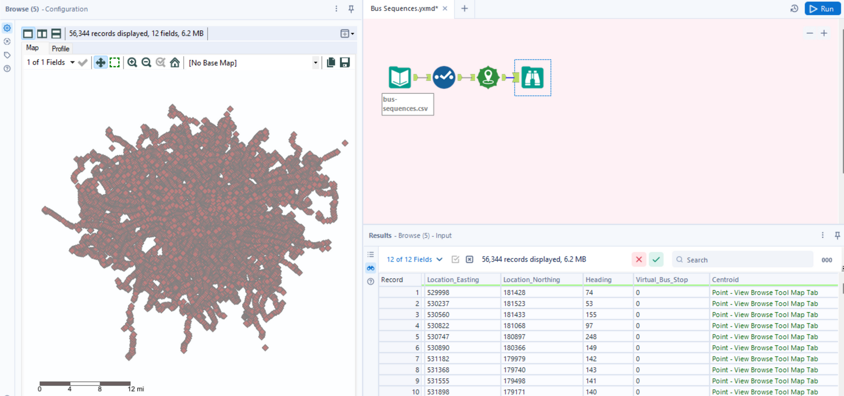Expand the 12 of 12 Fields dropdown
Screen dimensions: 844x396
pyautogui.click(x=414, y=259)
